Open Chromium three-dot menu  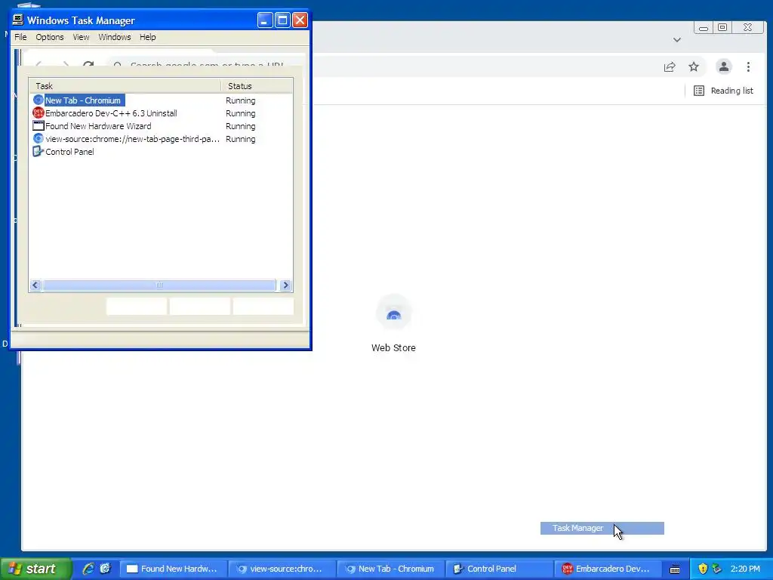coord(748,66)
